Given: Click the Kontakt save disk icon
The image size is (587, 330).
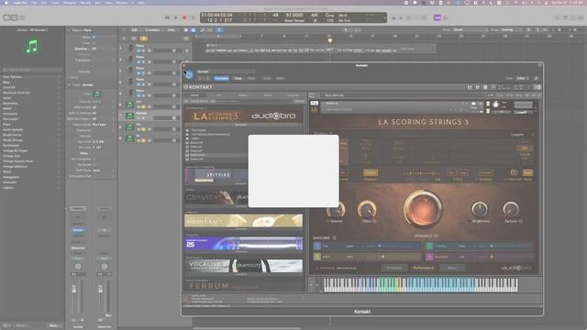Looking at the screenshot, I should tap(485, 87).
